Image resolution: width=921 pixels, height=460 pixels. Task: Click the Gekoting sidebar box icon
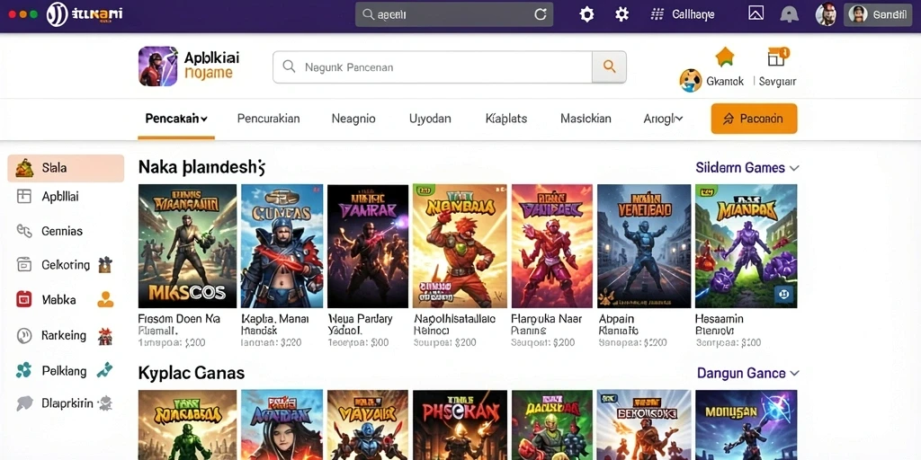pyautogui.click(x=24, y=265)
